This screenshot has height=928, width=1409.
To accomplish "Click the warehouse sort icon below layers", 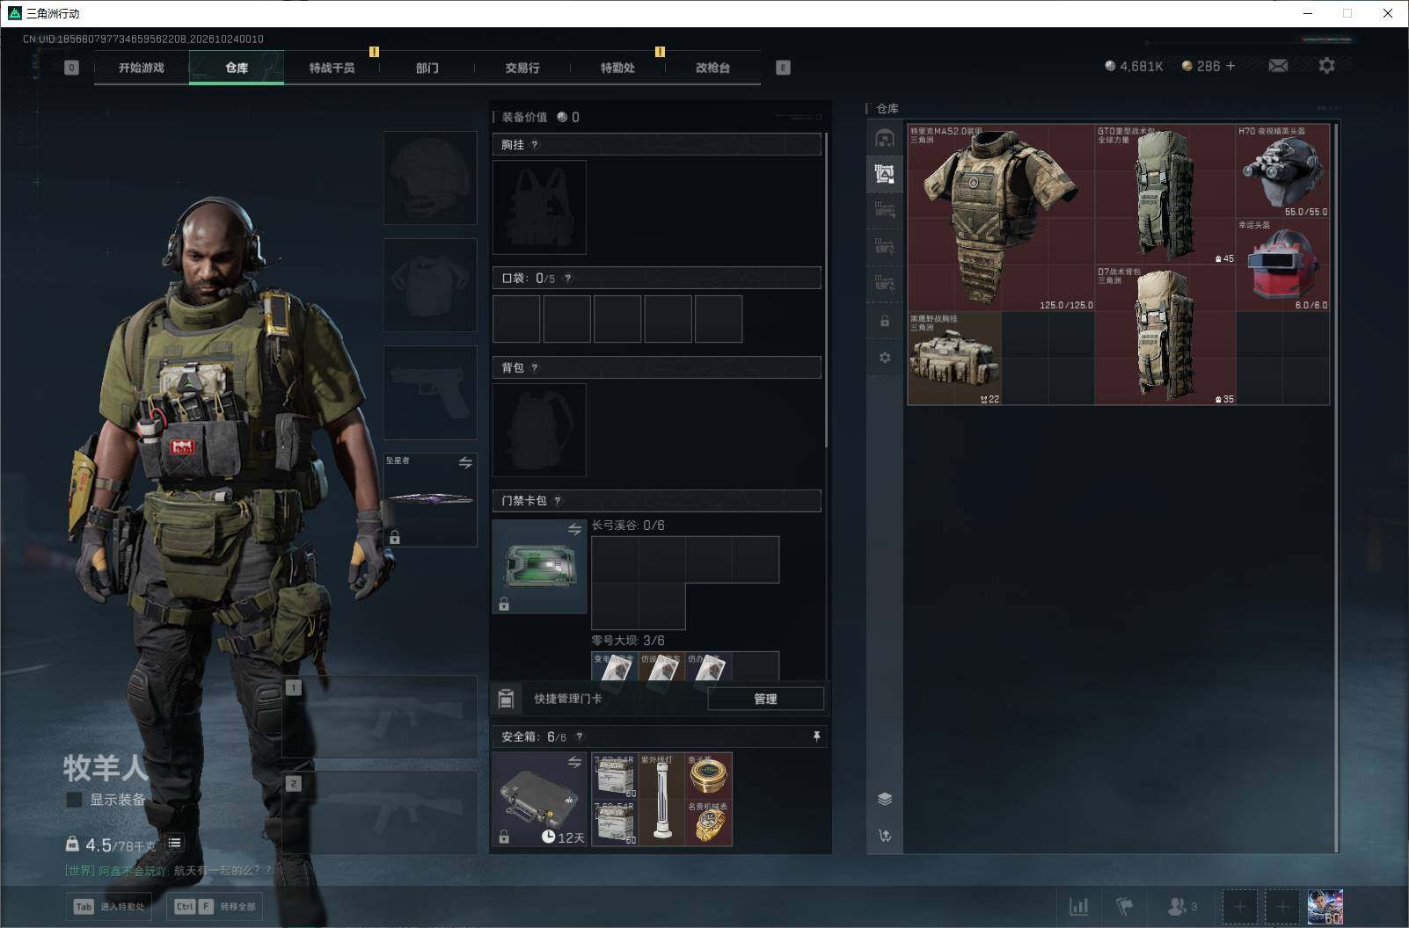I will pos(885,836).
